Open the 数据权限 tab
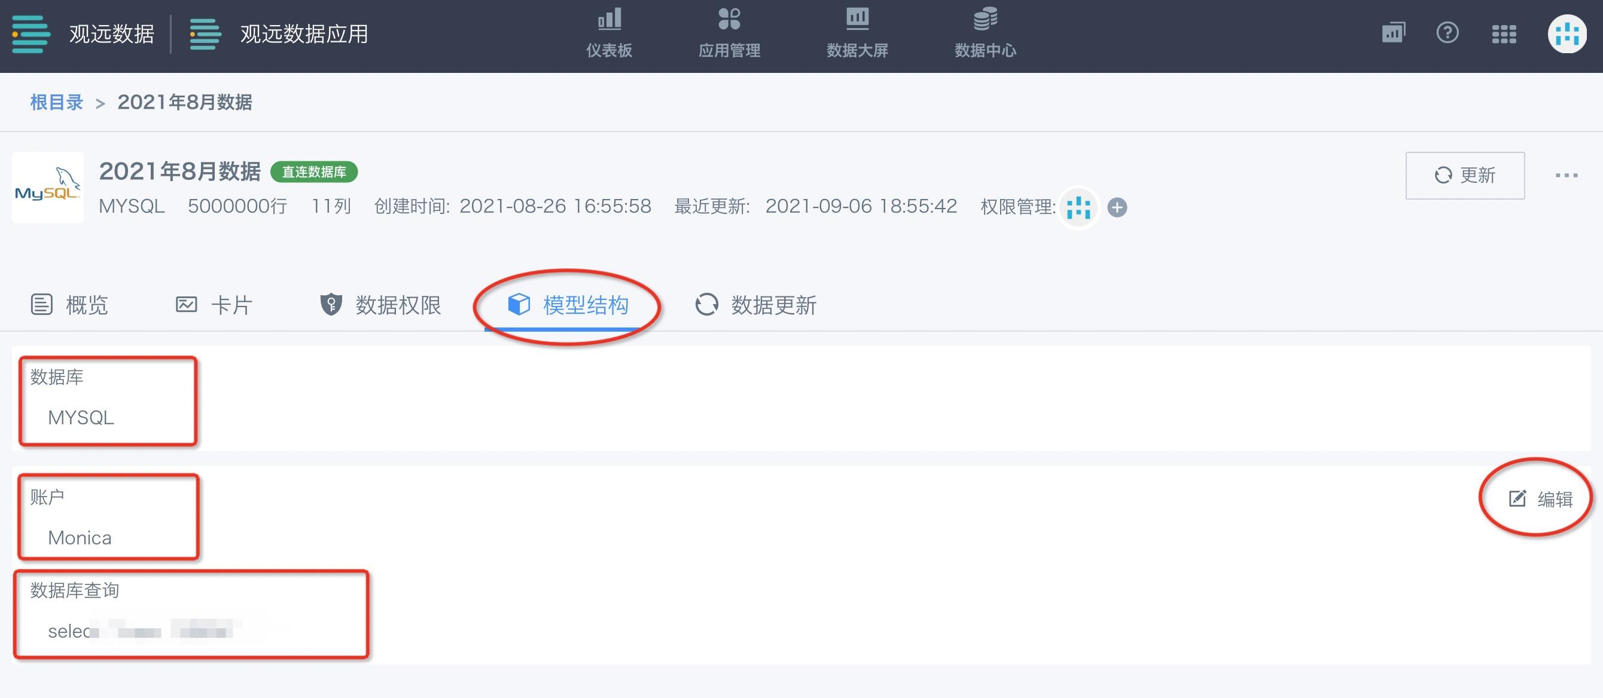 [380, 305]
